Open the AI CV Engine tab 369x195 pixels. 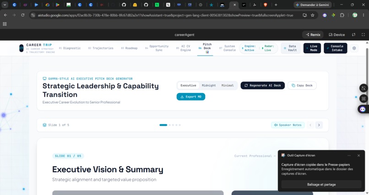coord(184,48)
